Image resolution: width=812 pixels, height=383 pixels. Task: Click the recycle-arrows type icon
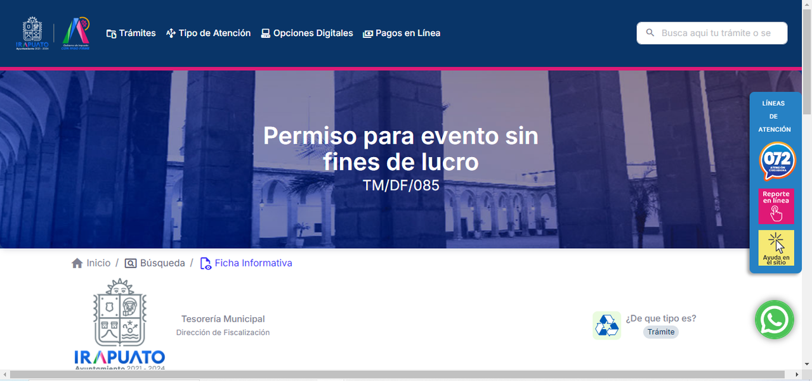tap(606, 325)
